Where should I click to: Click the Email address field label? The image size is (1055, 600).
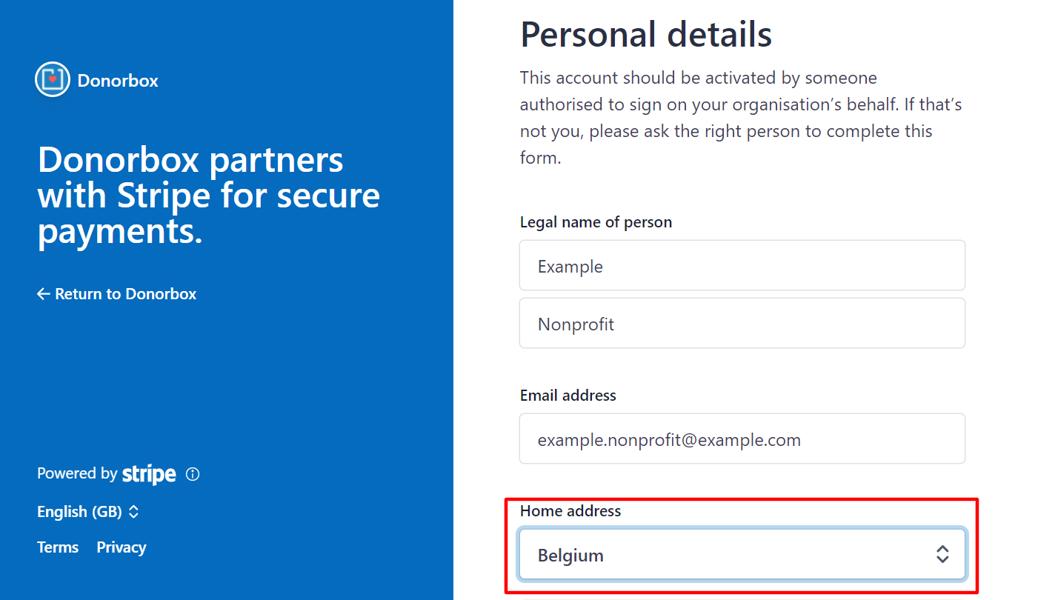[568, 396]
